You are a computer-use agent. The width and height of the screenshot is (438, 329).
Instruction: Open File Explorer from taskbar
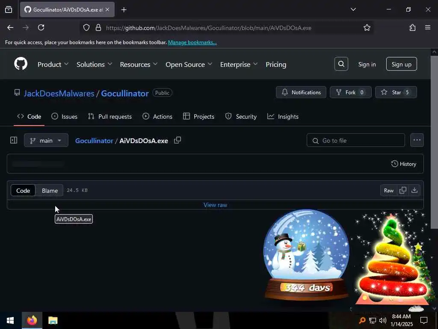coord(53,320)
